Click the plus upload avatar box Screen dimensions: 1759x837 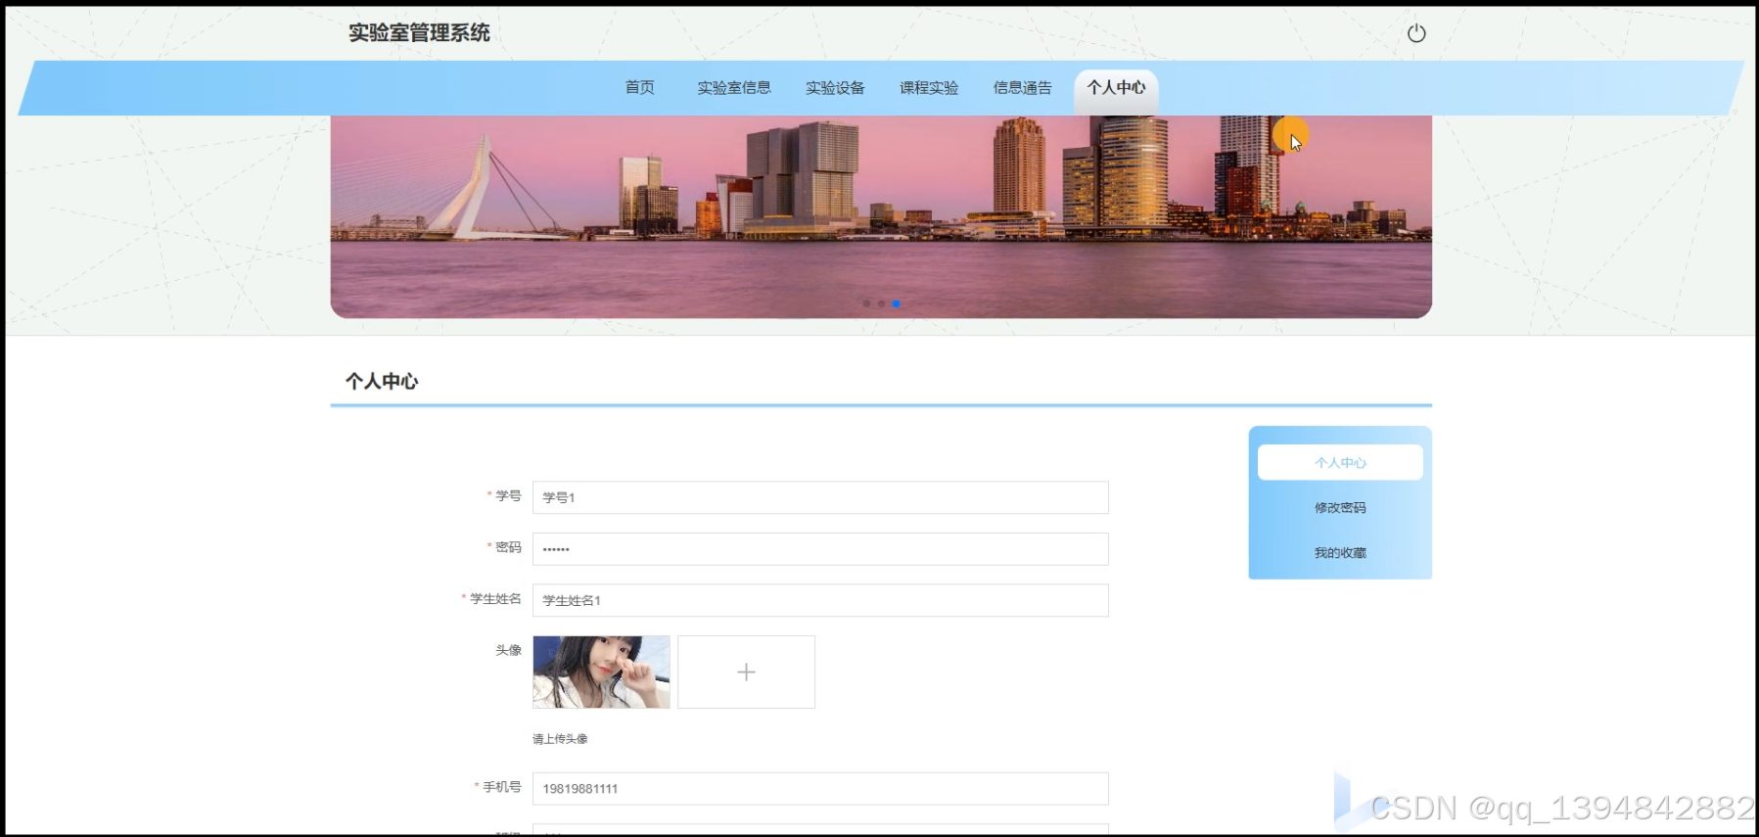[746, 672]
